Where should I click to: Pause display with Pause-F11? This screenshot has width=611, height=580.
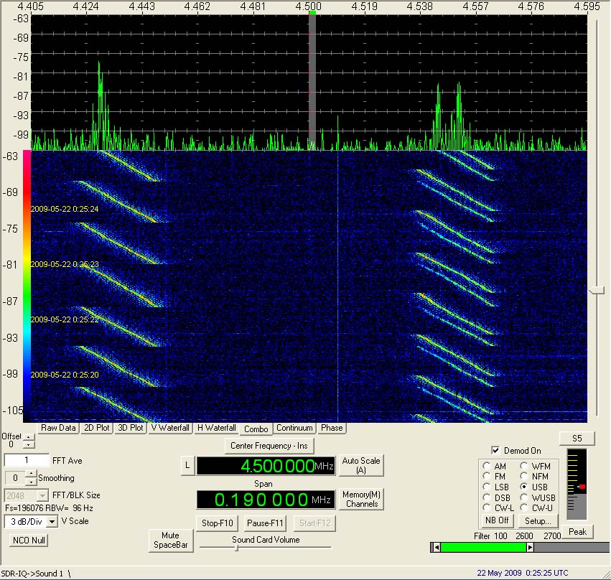click(265, 523)
